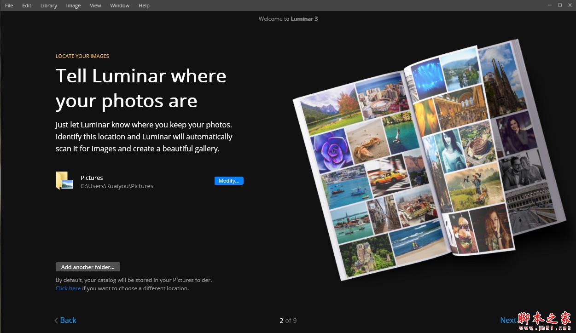This screenshot has height=333, width=576.
Task: Open the Window menu
Action: pyautogui.click(x=119, y=5)
